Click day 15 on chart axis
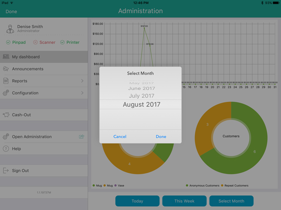Image resolution: width=281 pixels, height=210 pixels. 184,87
